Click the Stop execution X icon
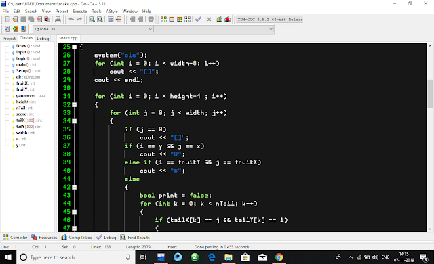Viewport: 434px width, 264px height. point(209,20)
